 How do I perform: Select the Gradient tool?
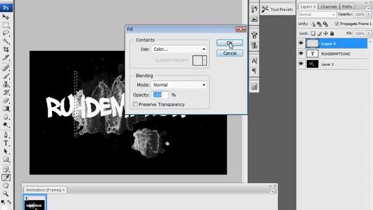(6, 108)
